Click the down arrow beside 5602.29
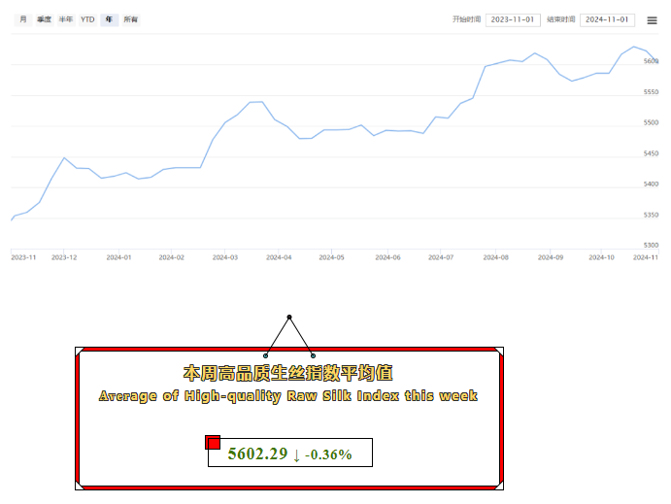This screenshot has width=671, height=504. [x=296, y=454]
